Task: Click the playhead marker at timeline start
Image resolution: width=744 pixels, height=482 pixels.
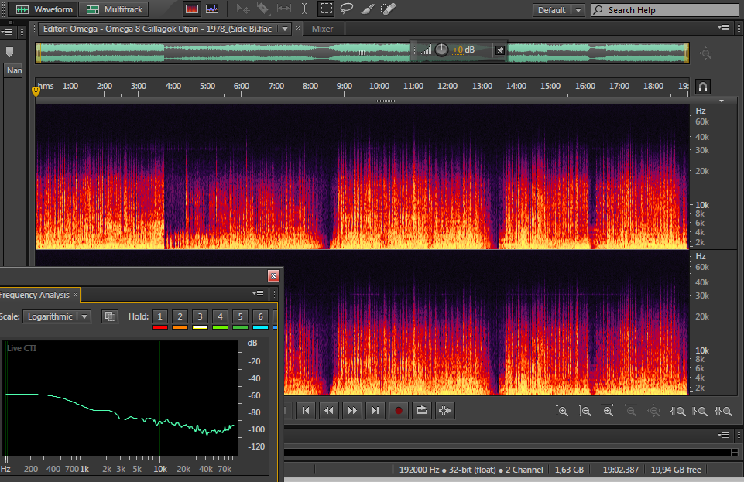Action: [x=36, y=91]
